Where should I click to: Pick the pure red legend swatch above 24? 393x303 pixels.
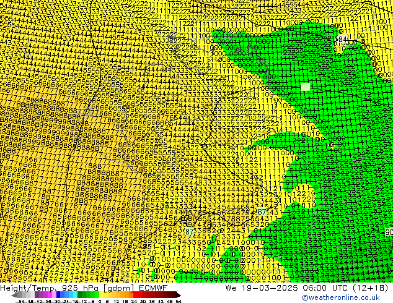135,294
